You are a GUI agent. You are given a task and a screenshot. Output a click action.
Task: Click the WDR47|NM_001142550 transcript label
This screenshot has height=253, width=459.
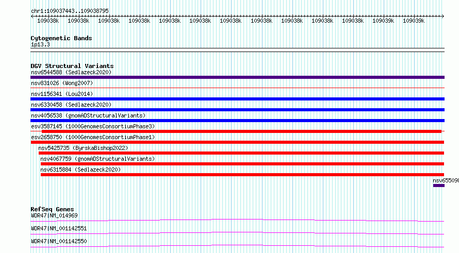tap(59, 241)
